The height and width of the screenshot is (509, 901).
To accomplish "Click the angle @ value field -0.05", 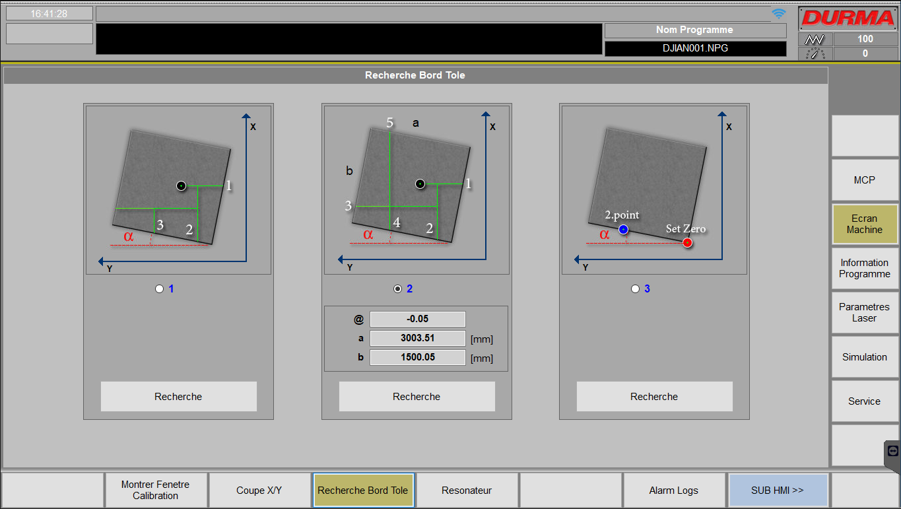I will click(x=418, y=319).
